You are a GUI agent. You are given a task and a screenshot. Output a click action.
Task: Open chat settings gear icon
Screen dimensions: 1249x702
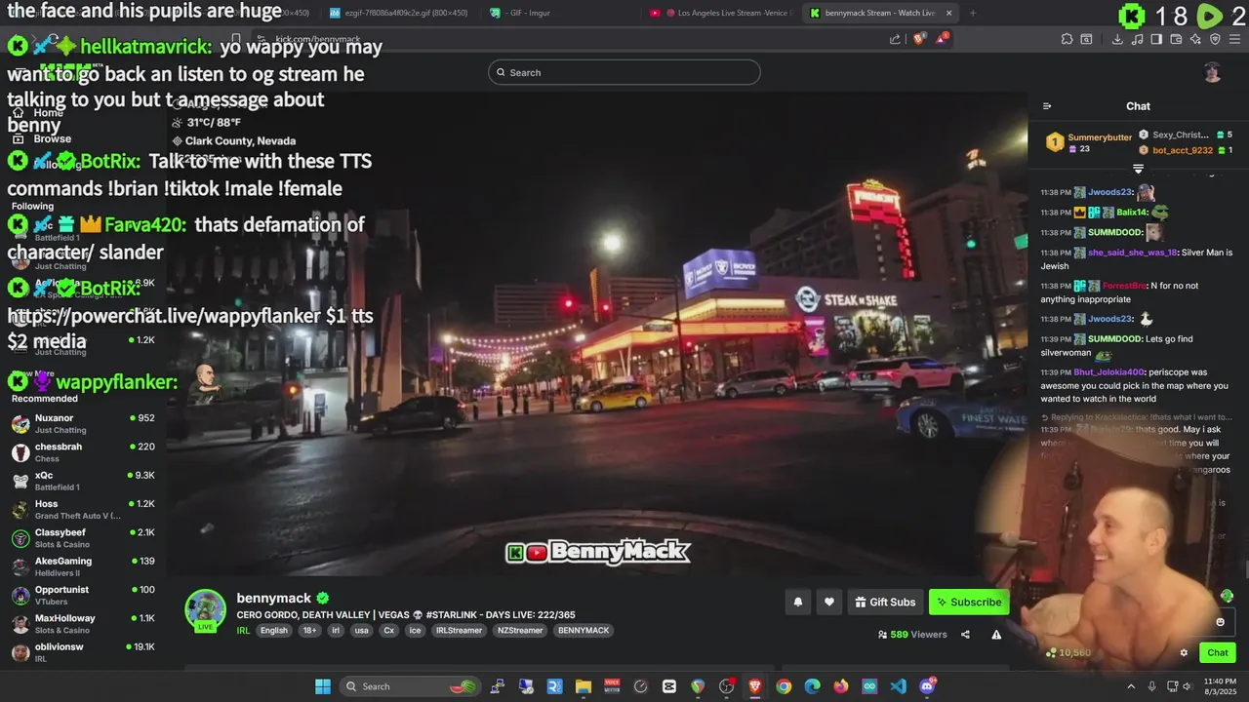point(1184,653)
